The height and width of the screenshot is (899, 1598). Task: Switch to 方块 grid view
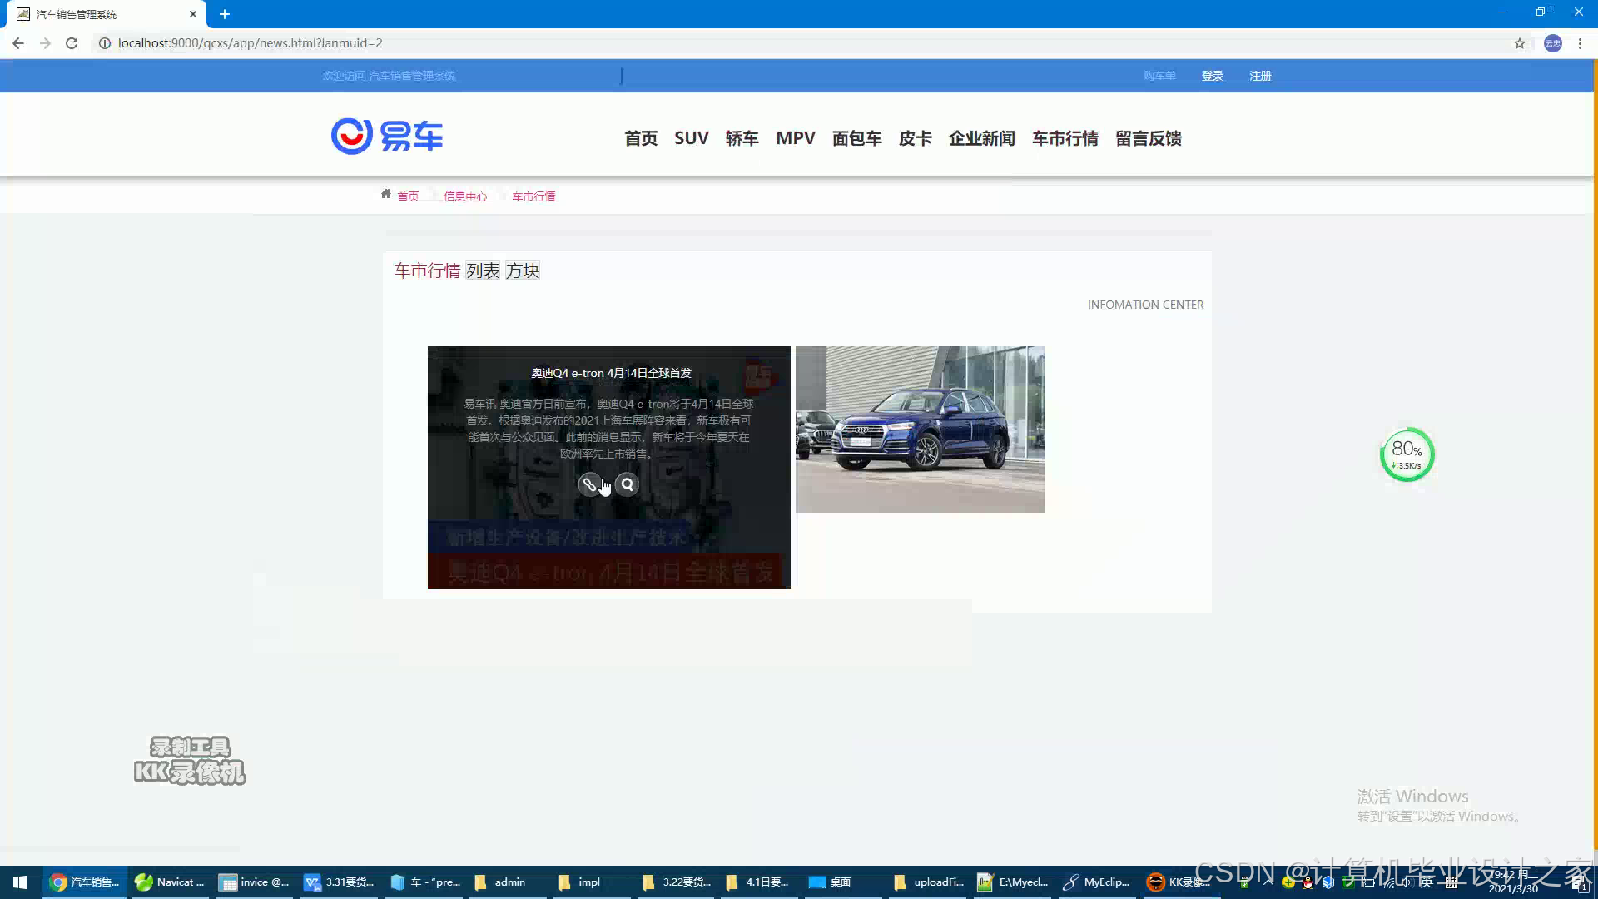[x=523, y=271]
